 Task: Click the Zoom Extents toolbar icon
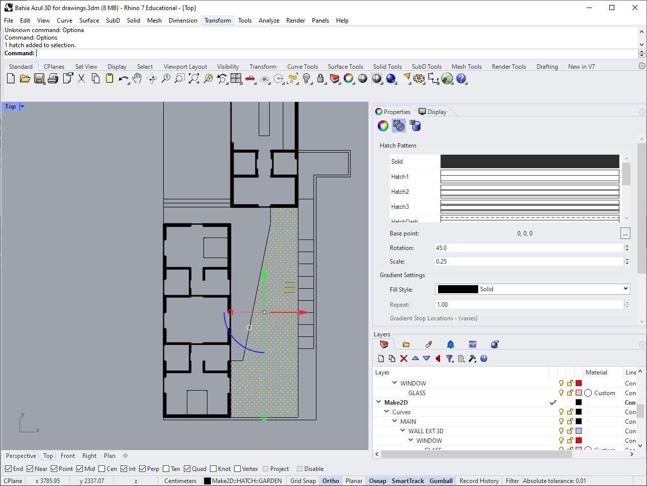click(194, 78)
